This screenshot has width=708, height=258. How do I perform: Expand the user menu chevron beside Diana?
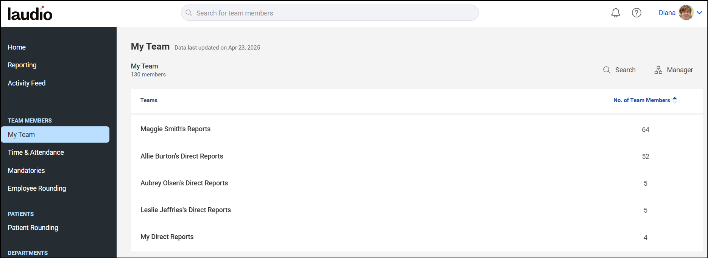pos(700,13)
